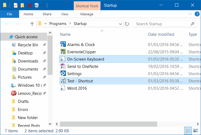Expand hidden breadcrumb path with double chevron
The height and width of the screenshot is (135, 201).
(45, 24)
